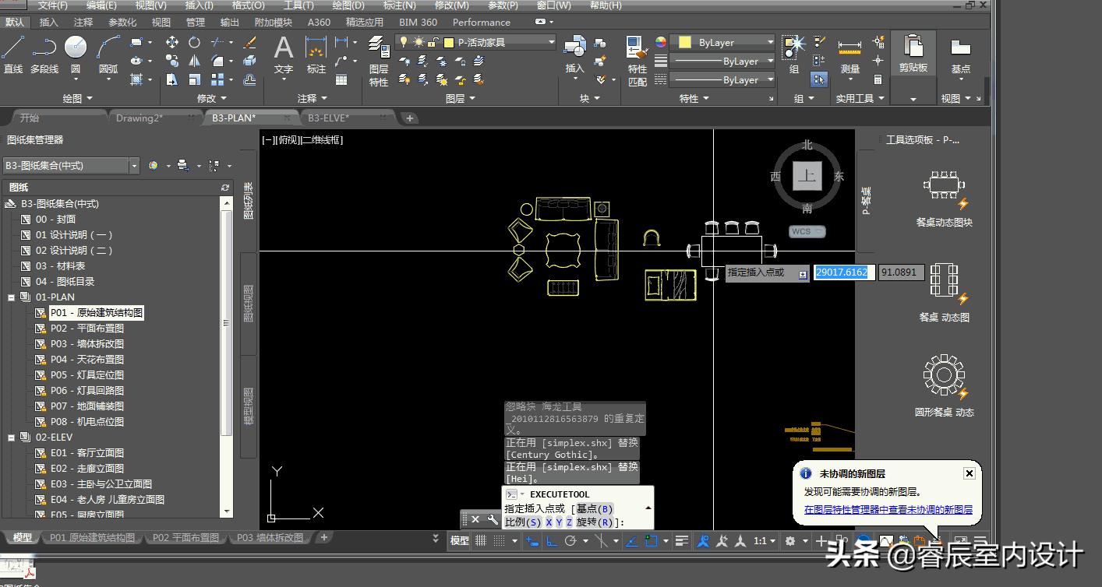Toggle grid display in status bar

[x=481, y=541]
